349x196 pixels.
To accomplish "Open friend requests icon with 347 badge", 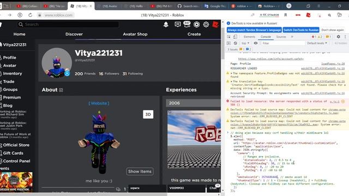I will pos(186,24).
